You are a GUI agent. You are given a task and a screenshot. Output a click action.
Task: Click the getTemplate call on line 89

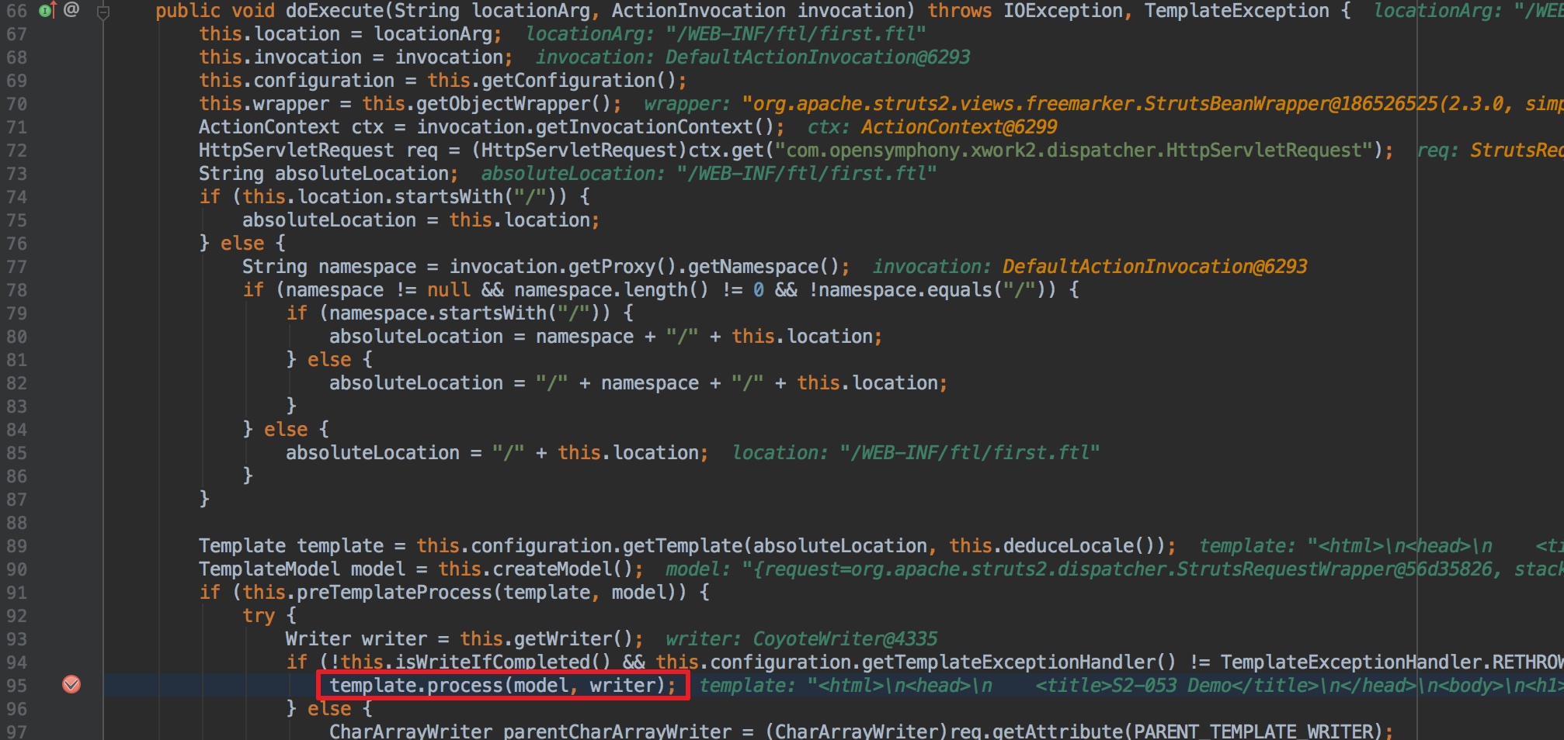pyautogui.click(x=682, y=546)
